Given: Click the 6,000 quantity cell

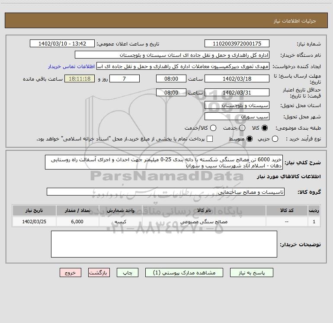Looking at the screenshot, I should 77,222.
